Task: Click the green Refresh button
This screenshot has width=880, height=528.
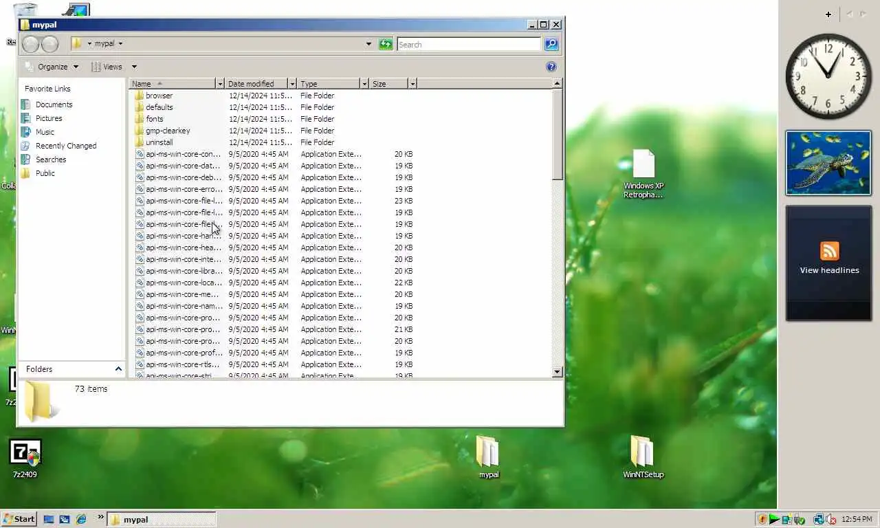Action: point(386,44)
